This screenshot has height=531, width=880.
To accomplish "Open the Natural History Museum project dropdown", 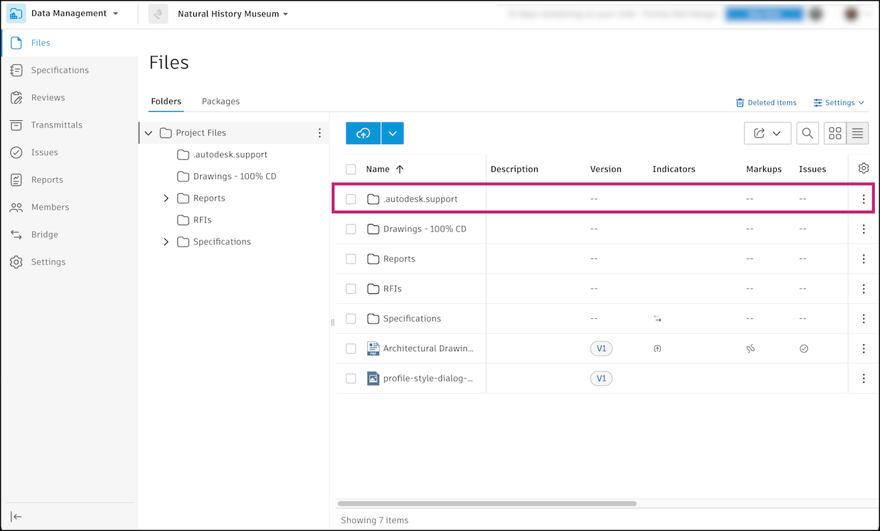I will click(232, 14).
